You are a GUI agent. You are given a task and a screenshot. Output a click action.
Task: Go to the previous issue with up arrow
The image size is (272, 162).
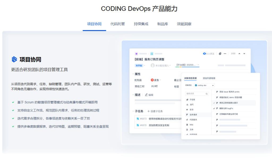tap(239, 54)
